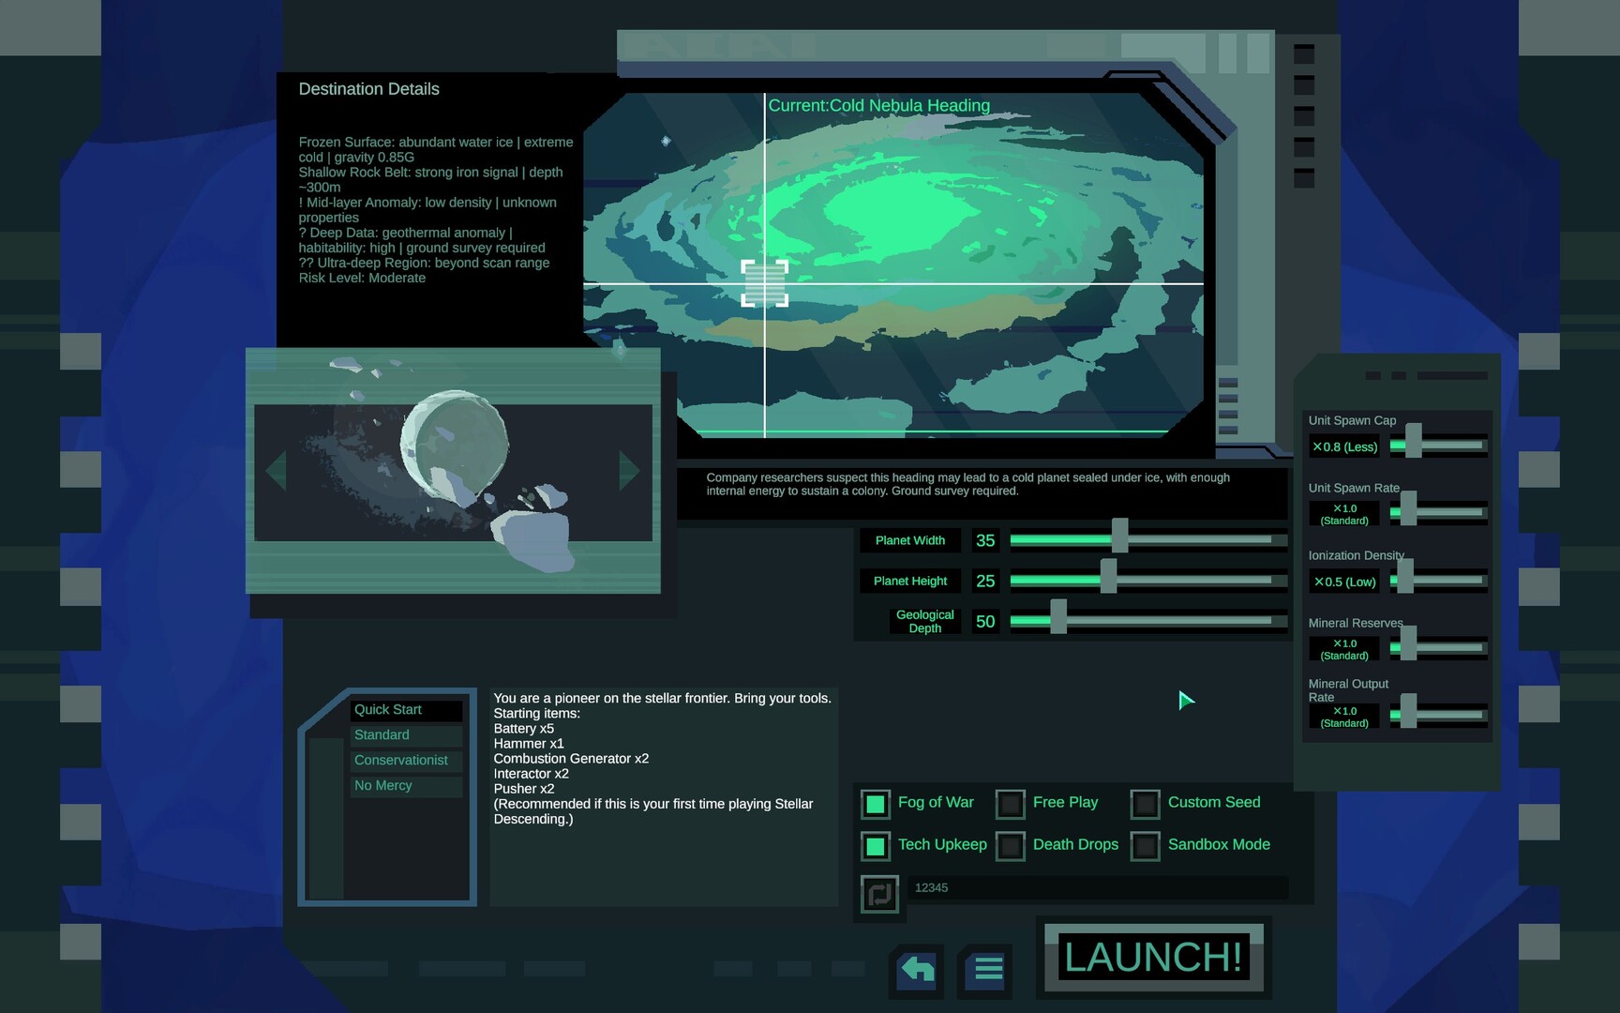Image resolution: width=1620 pixels, height=1013 pixels.
Task: Select the Conservationist preset
Action: 406,761
